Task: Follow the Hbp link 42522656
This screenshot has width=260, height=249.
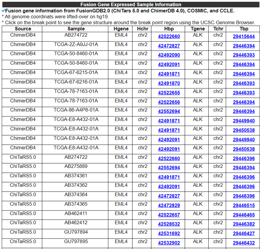Action: [169, 102]
